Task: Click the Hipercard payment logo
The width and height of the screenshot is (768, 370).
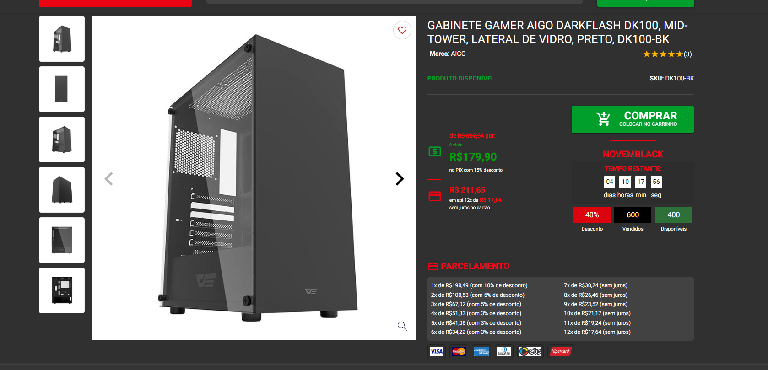Action: pyautogui.click(x=560, y=351)
